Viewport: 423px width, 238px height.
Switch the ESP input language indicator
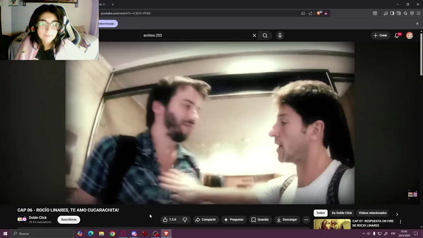pyautogui.click(x=393, y=234)
